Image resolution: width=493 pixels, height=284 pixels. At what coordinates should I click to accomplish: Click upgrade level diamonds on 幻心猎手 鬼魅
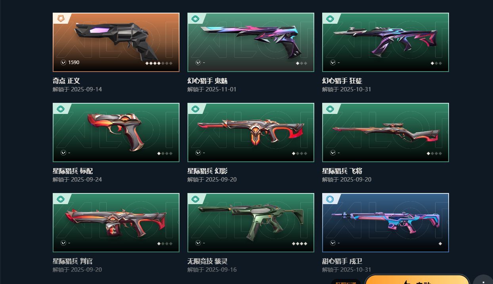[302, 63]
